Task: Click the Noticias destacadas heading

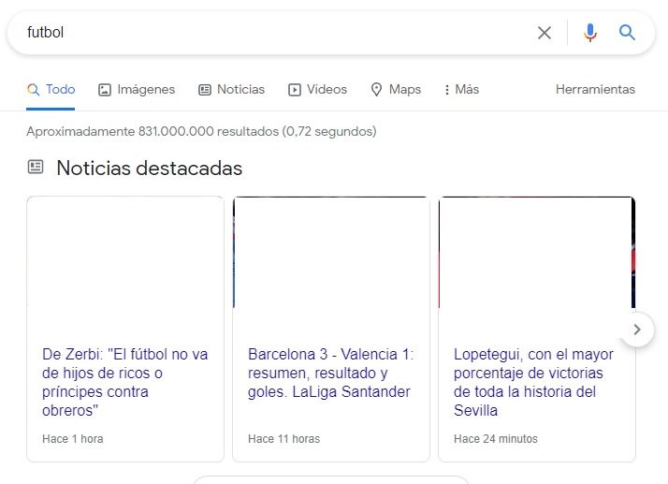Action: (x=149, y=168)
